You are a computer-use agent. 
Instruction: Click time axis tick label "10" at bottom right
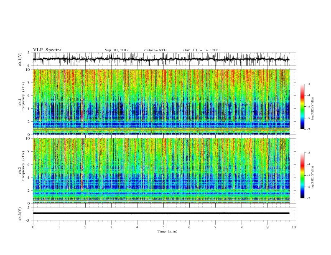[294, 227]
